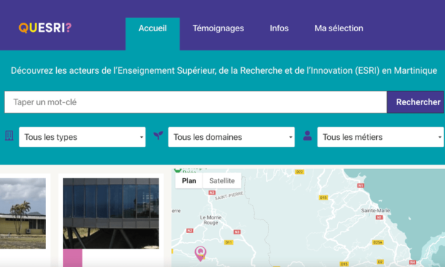Focus the 'Taper un mot-clé' search field
This screenshot has width=445, height=267.
pos(196,102)
